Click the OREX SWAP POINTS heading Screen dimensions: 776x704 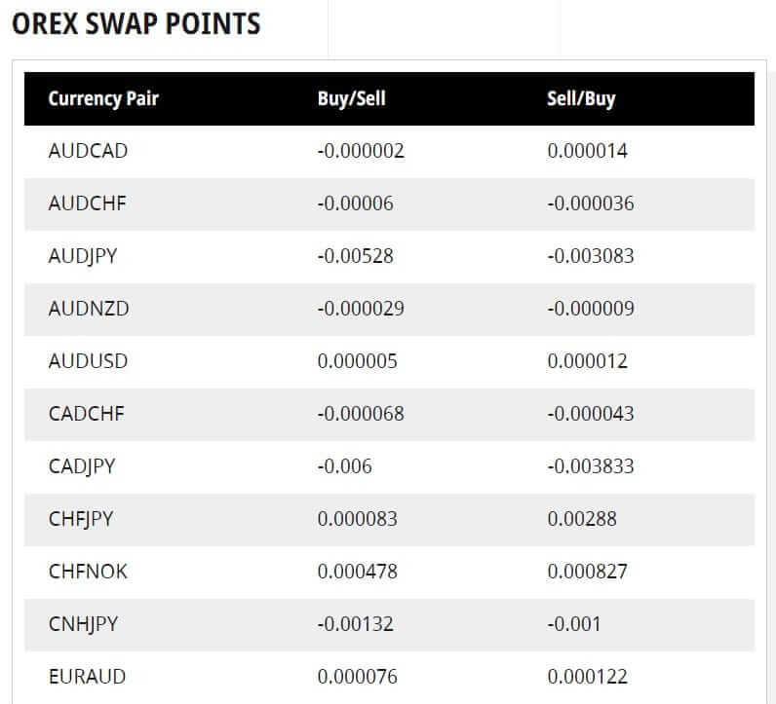tap(136, 23)
